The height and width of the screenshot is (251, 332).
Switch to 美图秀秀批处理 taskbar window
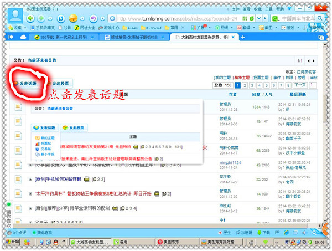pos(221,242)
